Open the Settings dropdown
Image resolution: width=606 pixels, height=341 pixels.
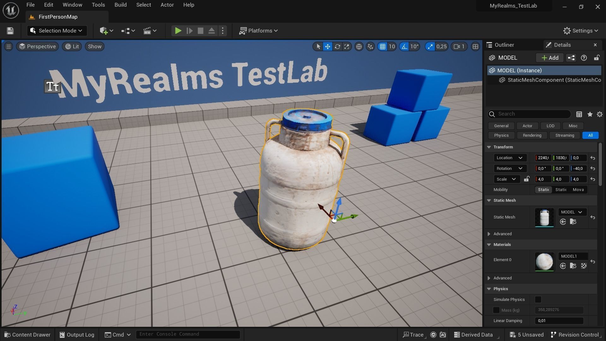click(x=581, y=31)
